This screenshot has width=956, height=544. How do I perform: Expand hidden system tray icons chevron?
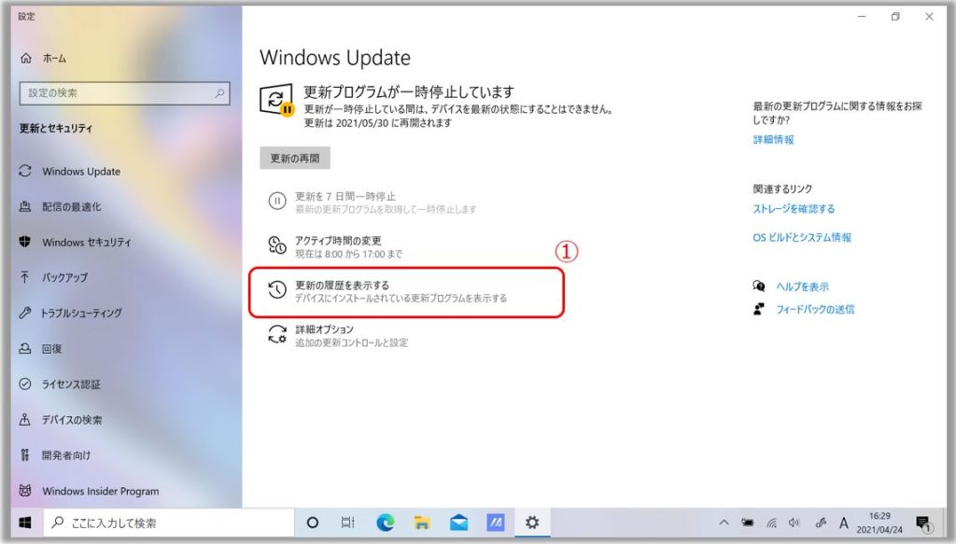pos(724,523)
